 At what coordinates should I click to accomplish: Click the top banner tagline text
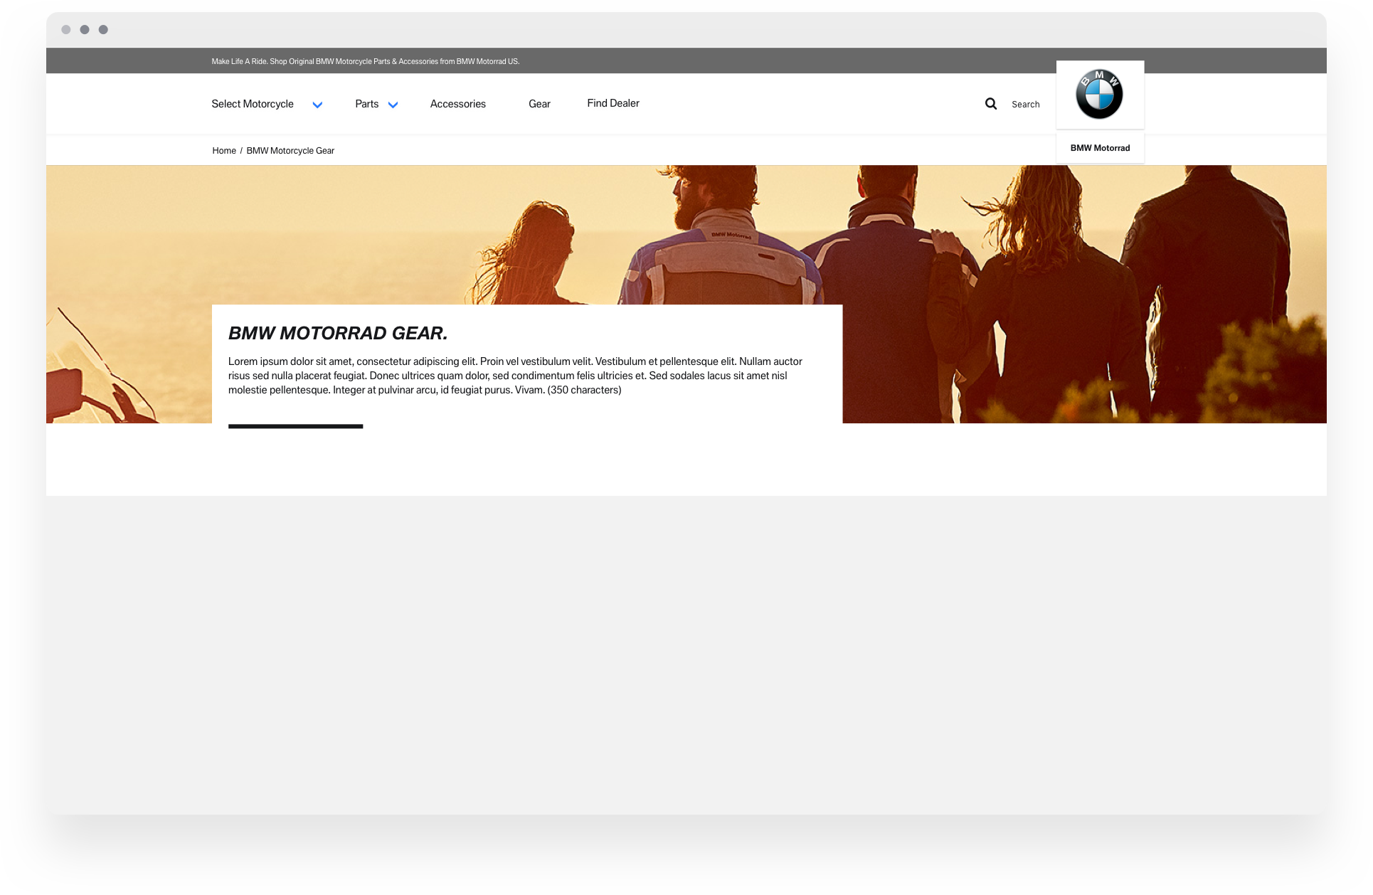click(366, 61)
